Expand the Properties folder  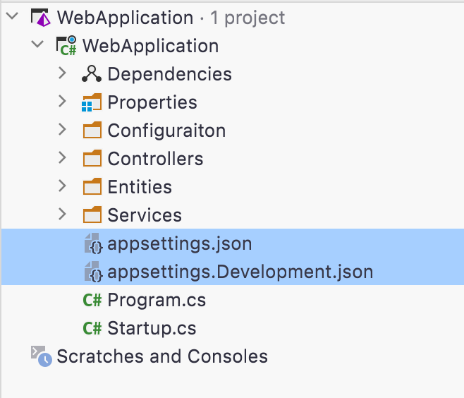[62, 102]
